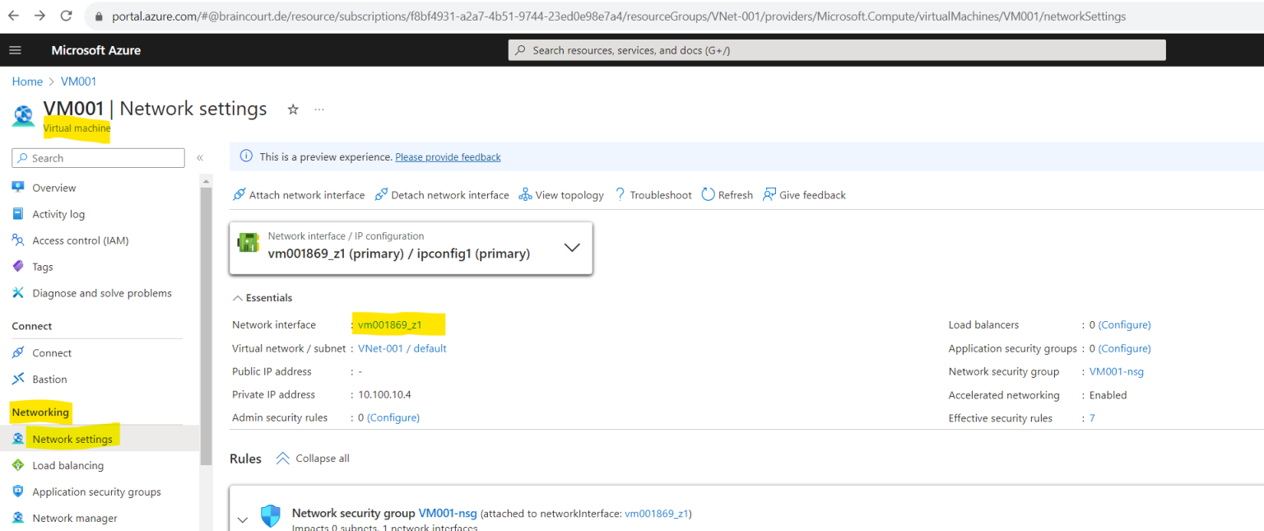The width and height of the screenshot is (1264, 531).
Task: Open VM001-nsg link in Rules heading
Action: click(x=448, y=513)
